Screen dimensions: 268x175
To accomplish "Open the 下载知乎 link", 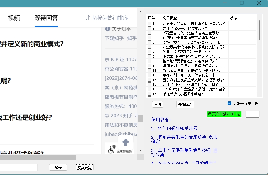I will point(114,38).
